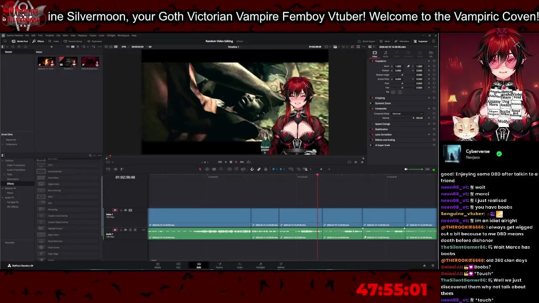Click the Quick Export button
Image resolution: width=539 pixels, height=303 pixels.
[x=366, y=41]
